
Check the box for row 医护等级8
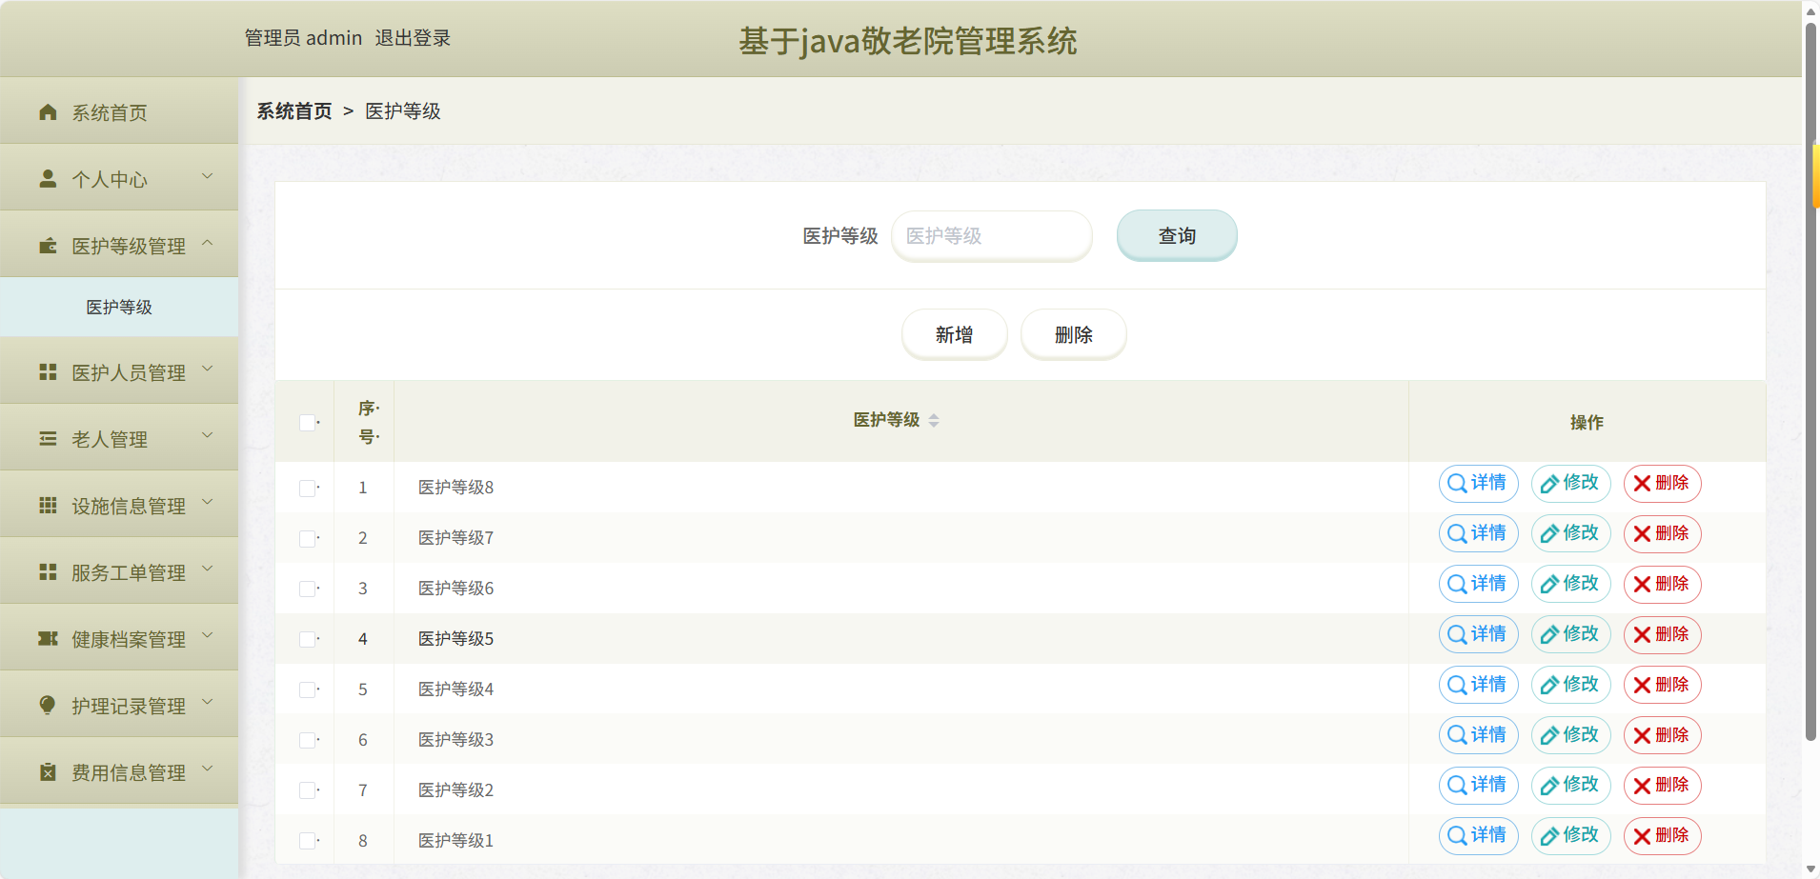click(307, 488)
